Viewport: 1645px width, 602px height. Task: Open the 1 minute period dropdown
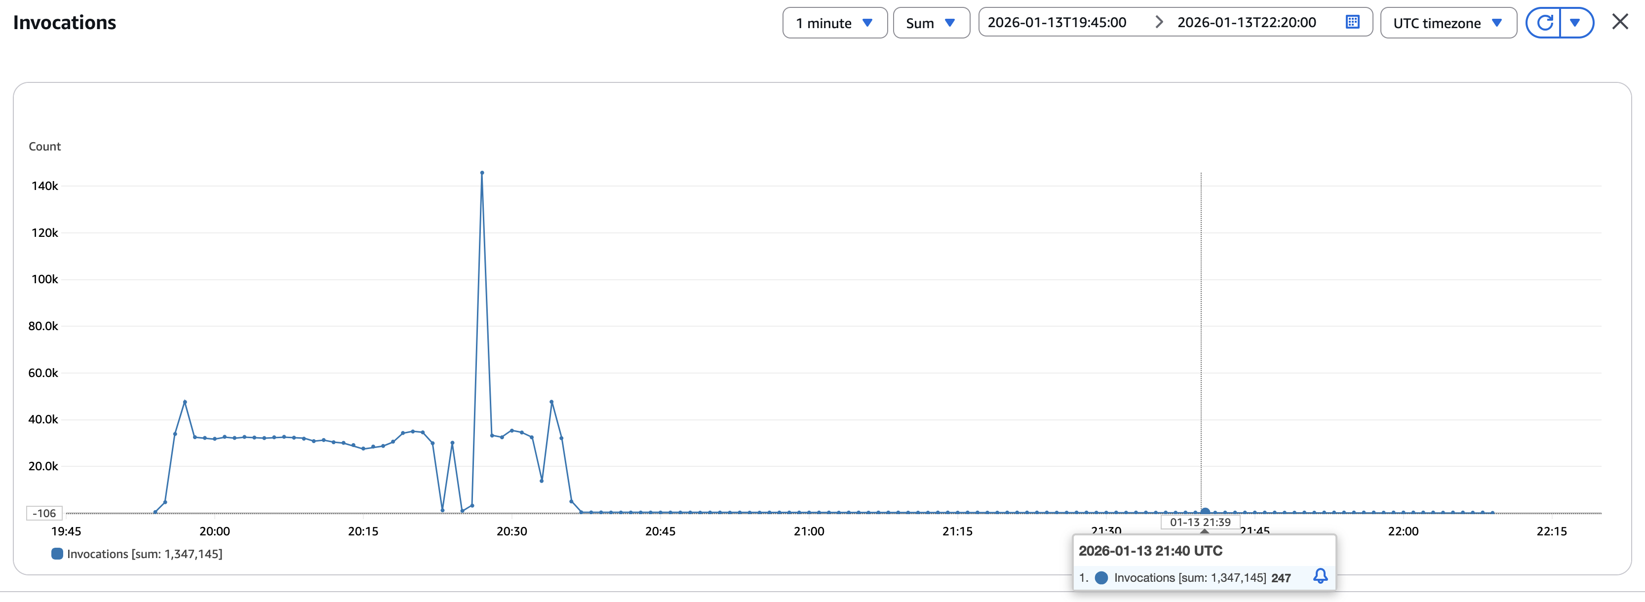(x=835, y=23)
